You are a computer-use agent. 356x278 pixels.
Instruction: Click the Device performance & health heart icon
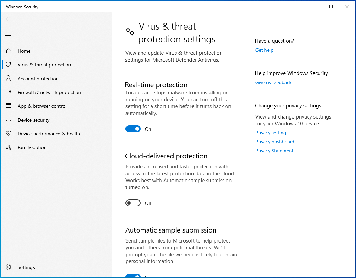(8, 134)
